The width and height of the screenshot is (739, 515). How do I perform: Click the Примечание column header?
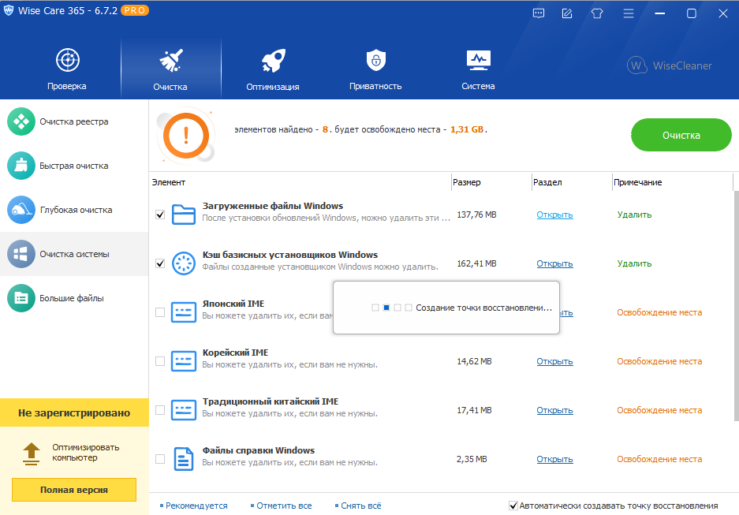[673, 182]
